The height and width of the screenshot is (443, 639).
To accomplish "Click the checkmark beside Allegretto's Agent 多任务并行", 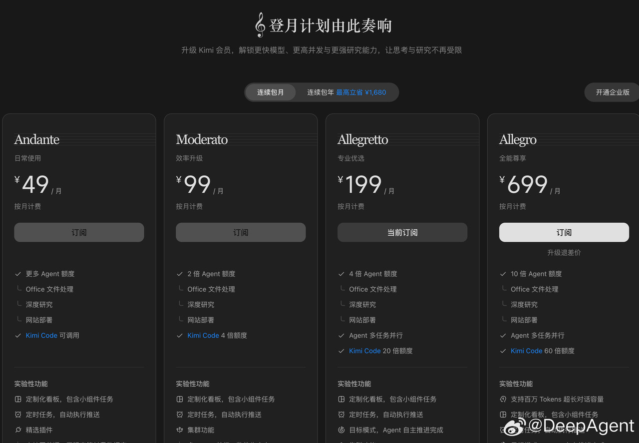I will (x=341, y=336).
